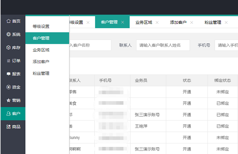
Task: Select the 状态 column header
Action: click(187, 81)
